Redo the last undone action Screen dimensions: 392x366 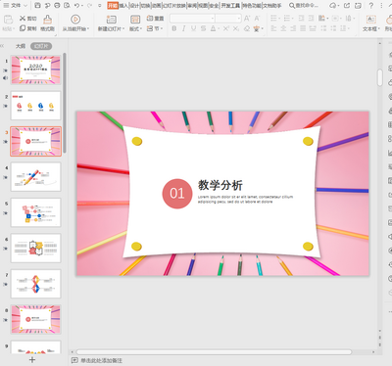click(x=89, y=6)
